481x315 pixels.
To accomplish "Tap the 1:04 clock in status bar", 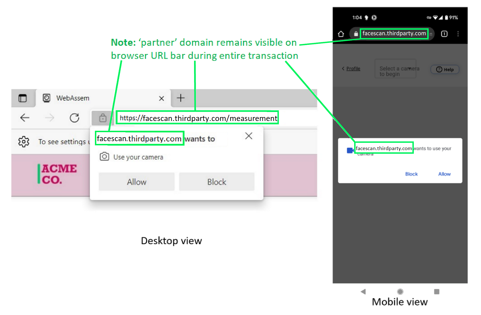I will 357,17.
